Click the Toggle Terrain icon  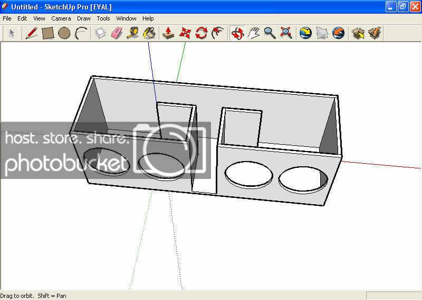[x=322, y=33]
